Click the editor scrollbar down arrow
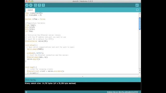 point(140,73)
